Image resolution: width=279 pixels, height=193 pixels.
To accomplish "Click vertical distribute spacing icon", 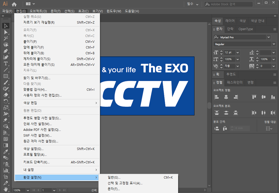I will [x=217, y=128].
